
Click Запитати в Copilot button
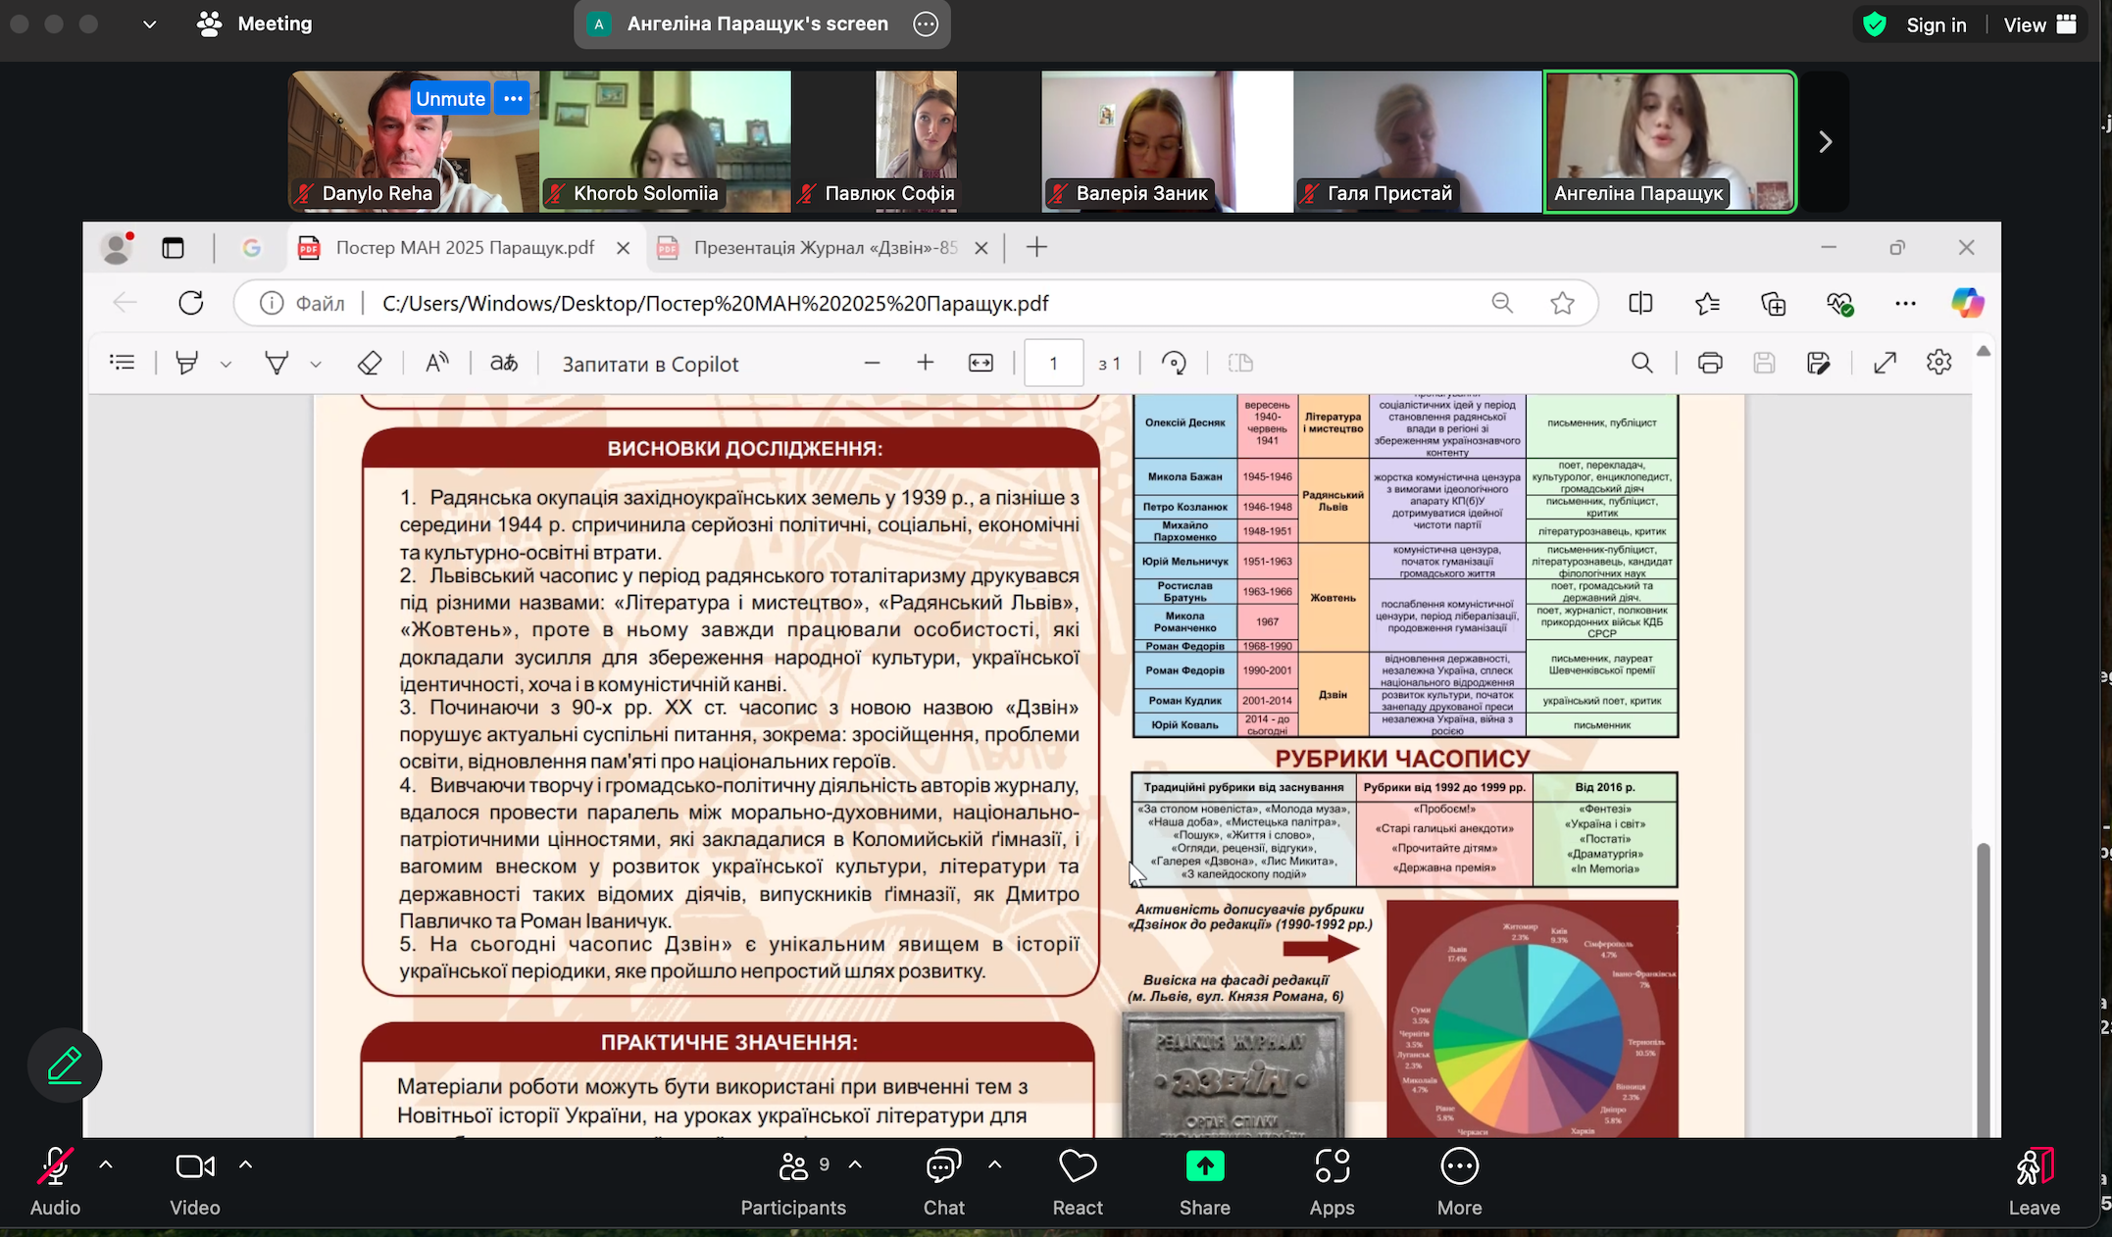pyautogui.click(x=650, y=365)
